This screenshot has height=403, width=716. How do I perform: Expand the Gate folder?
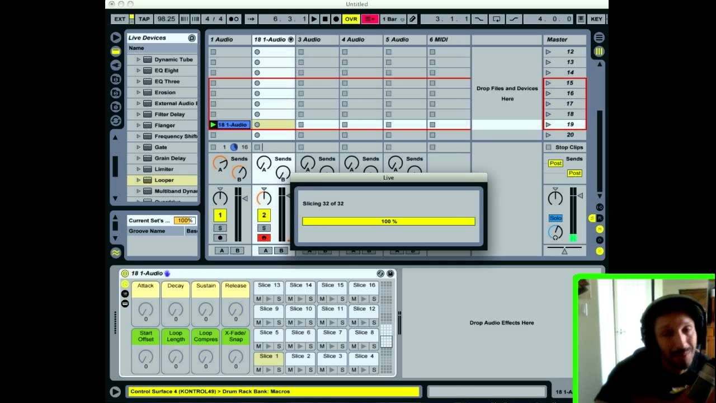[x=138, y=147]
